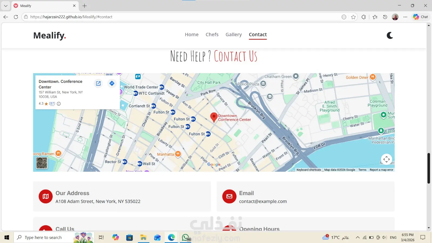The width and height of the screenshot is (432, 243).
Task: Click the rating info icon
Action: pos(59,104)
